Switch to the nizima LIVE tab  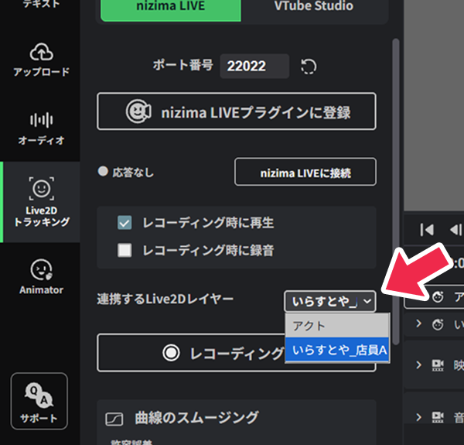click(x=170, y=6)
